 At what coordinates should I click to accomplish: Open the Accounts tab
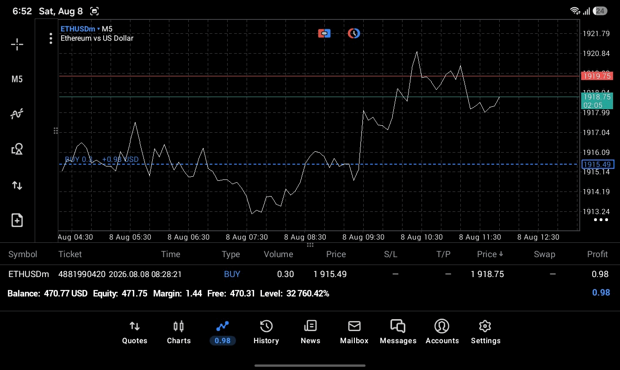pyautogui.click(x=442, y=333)
